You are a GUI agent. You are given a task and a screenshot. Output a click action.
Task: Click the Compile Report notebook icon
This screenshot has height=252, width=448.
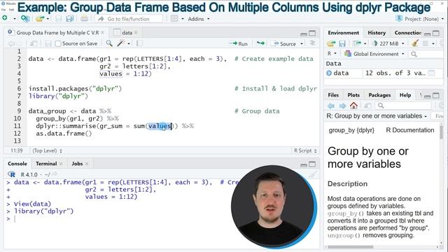(x=140, y=43)
